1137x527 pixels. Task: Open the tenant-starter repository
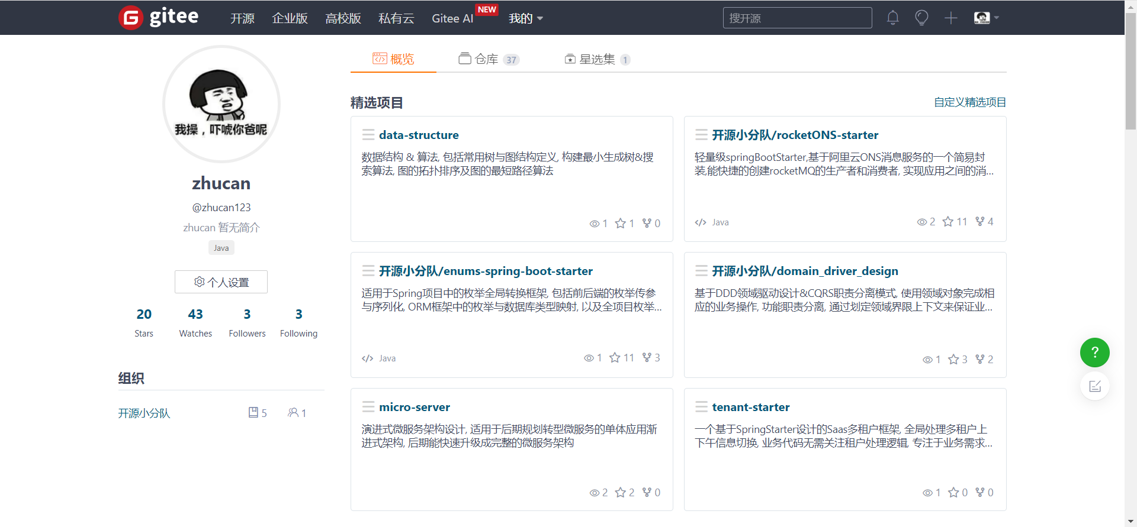[x=751, y=407]
